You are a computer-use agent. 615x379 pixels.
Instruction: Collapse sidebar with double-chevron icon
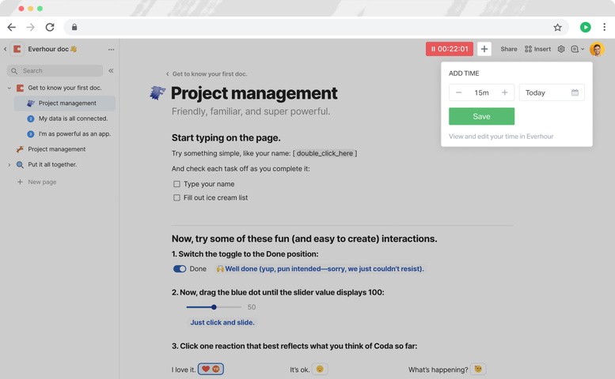point(111,71)
